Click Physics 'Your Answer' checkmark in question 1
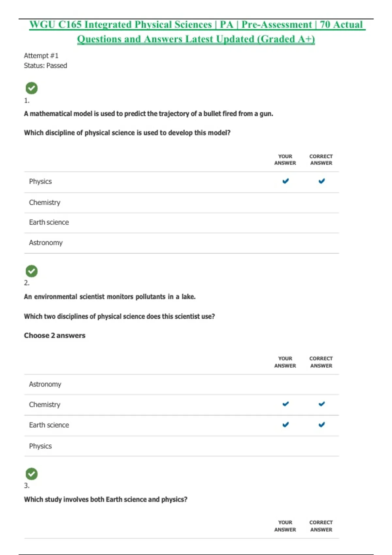Screen dimensions: 392x555 click(286, 181)
